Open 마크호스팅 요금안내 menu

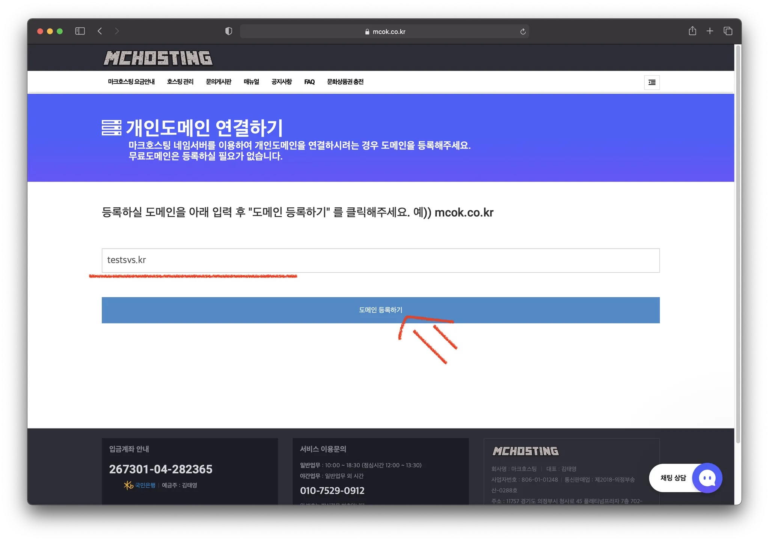point(131,82)
